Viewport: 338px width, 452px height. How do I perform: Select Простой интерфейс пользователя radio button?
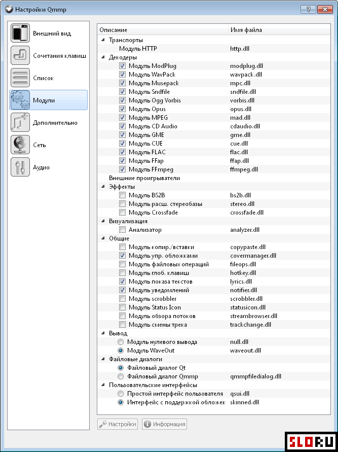coord(121,394)
